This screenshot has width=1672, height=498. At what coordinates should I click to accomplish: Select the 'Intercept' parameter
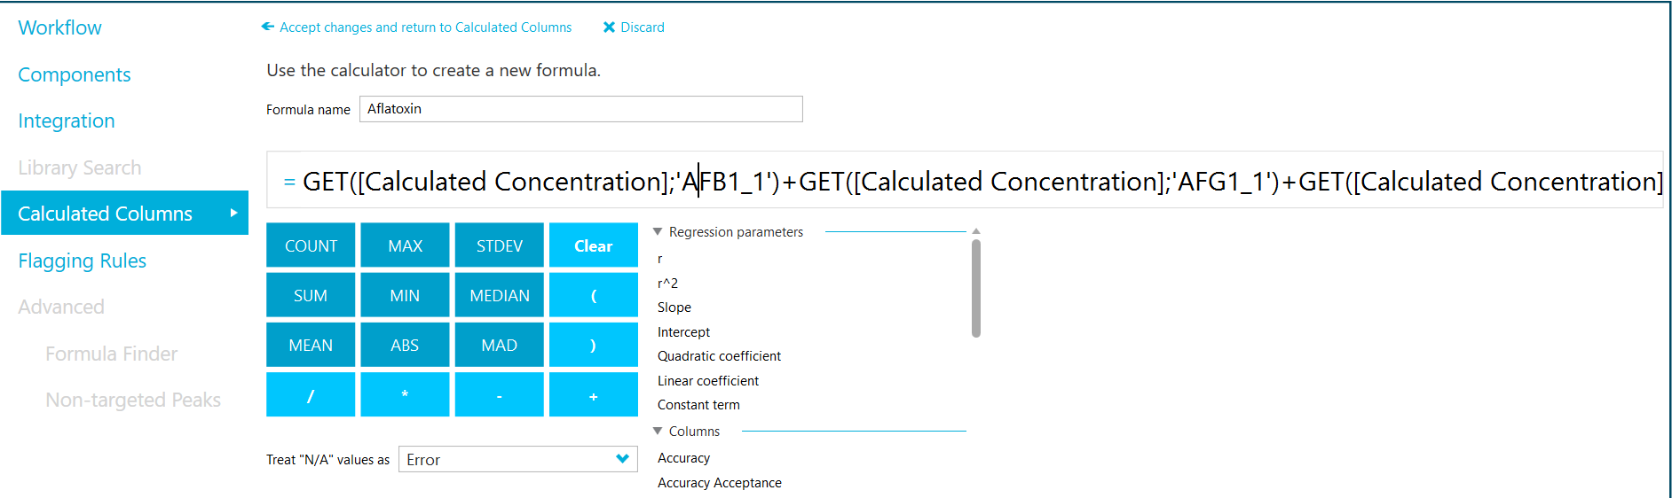(x=683, y=331)
